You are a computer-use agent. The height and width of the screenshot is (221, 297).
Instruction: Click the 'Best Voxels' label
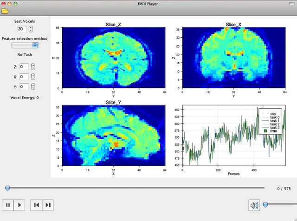[x=25, y=21]
